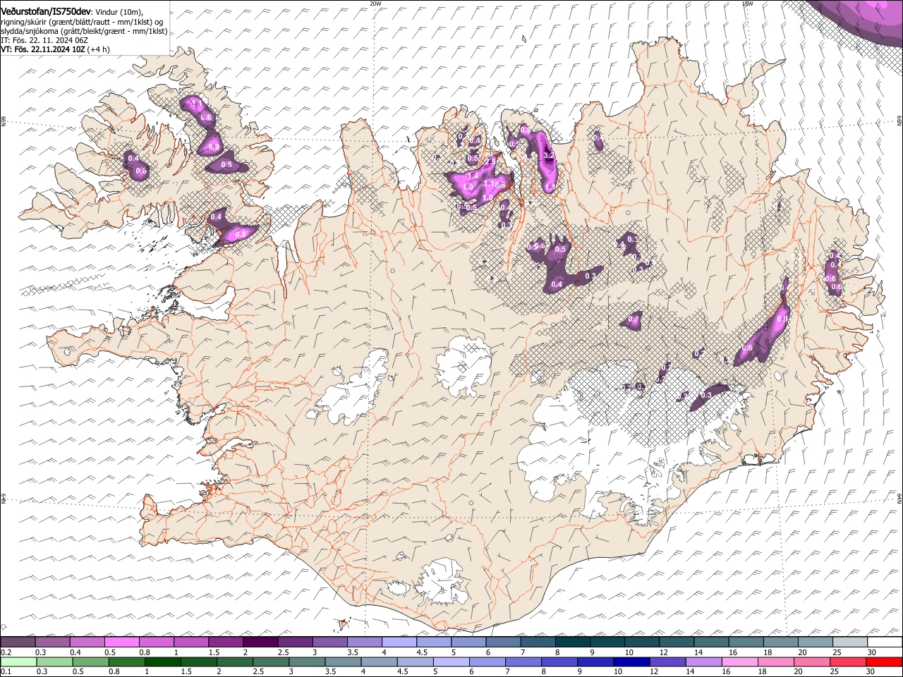Pick the lower legend swatch between 0.5 and 0.8
The width and height of the screenshot is (903, 677).
(90, 661)
